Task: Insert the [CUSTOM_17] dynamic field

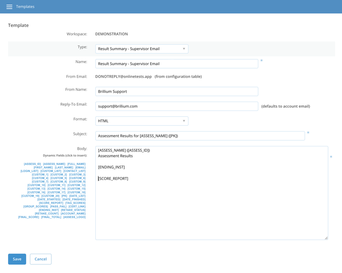Action: pos(56,192)
